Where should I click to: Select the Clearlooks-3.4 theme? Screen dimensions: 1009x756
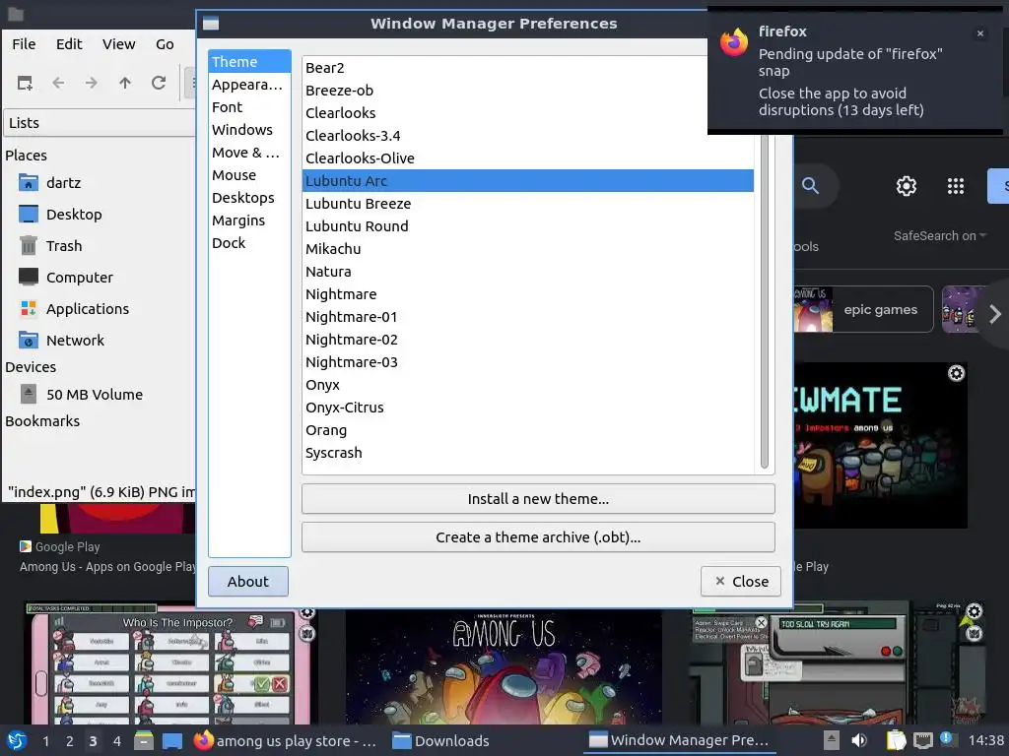(x=528, y=136)
